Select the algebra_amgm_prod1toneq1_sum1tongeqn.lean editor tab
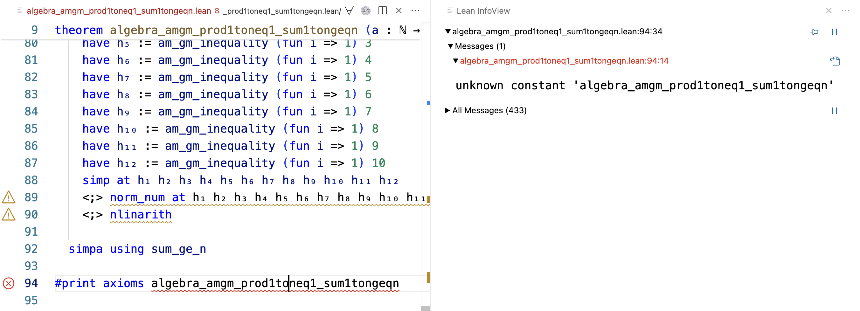The width and height of the screenshot is (860, 311). point(119,11)
